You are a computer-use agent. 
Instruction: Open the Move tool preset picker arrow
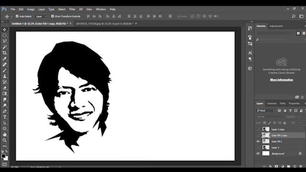click(x=11, y=17)
